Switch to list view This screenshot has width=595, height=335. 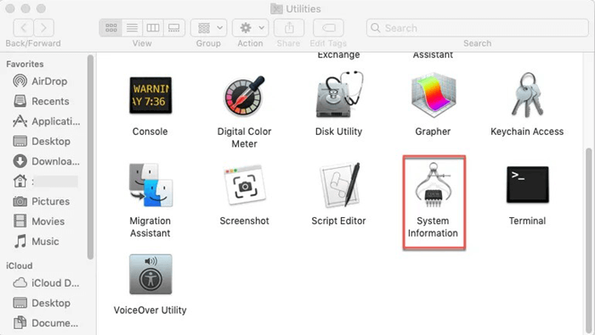132,28
